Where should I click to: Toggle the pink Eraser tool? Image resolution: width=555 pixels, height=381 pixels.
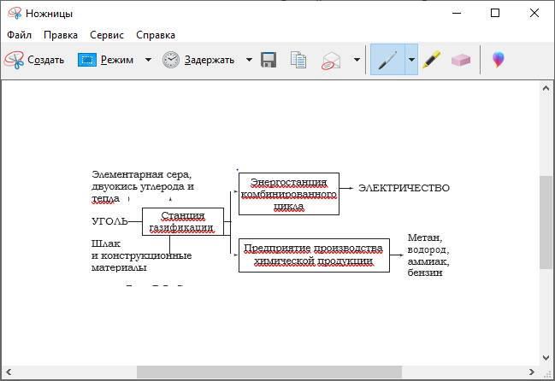tap(461, 60)
